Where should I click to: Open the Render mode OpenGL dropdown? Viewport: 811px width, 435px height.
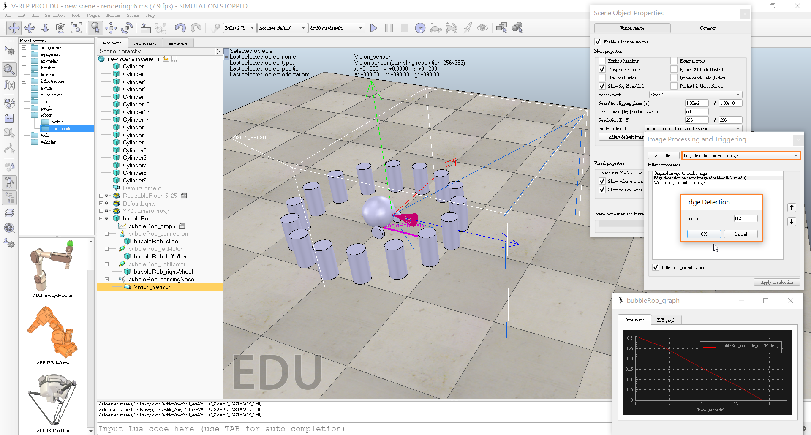pos(696,95)
